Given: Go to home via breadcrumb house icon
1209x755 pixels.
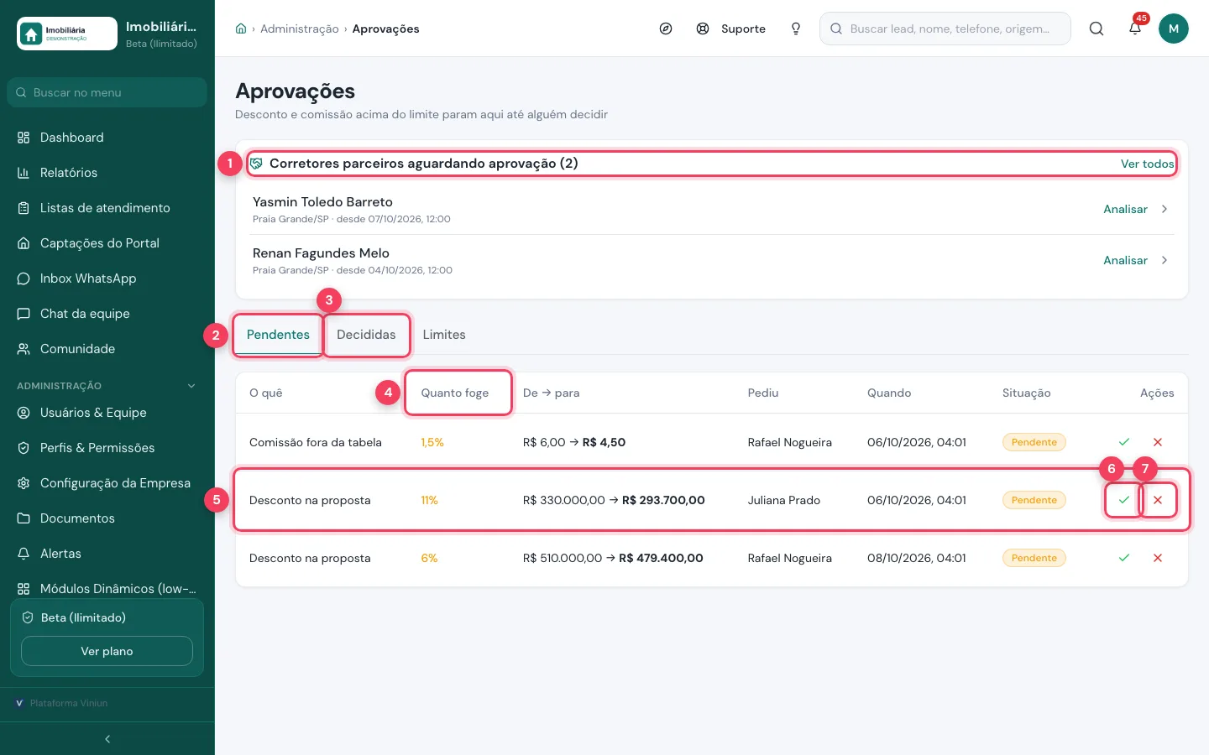Looking at the screenshot, I should coord(241,29).
